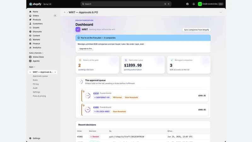This screenshot has width=252, height=142.
Task: Focus the Search field
Action: tap(126, 4)
